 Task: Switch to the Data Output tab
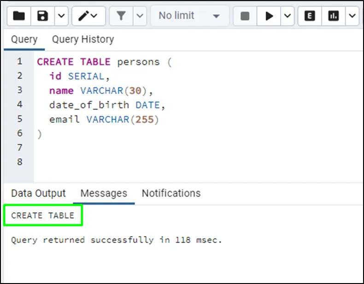(x=38, y=193)
